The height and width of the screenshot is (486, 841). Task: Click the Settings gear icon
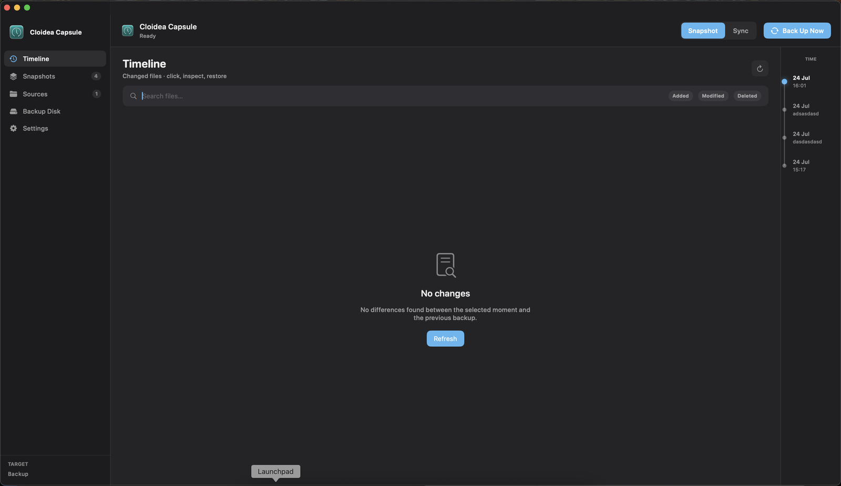tap(14, 128)
